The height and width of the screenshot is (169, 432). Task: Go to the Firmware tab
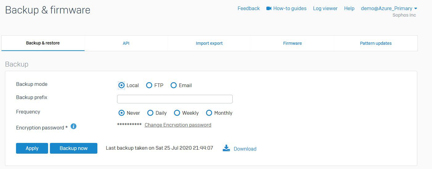[x=292, y=43]
